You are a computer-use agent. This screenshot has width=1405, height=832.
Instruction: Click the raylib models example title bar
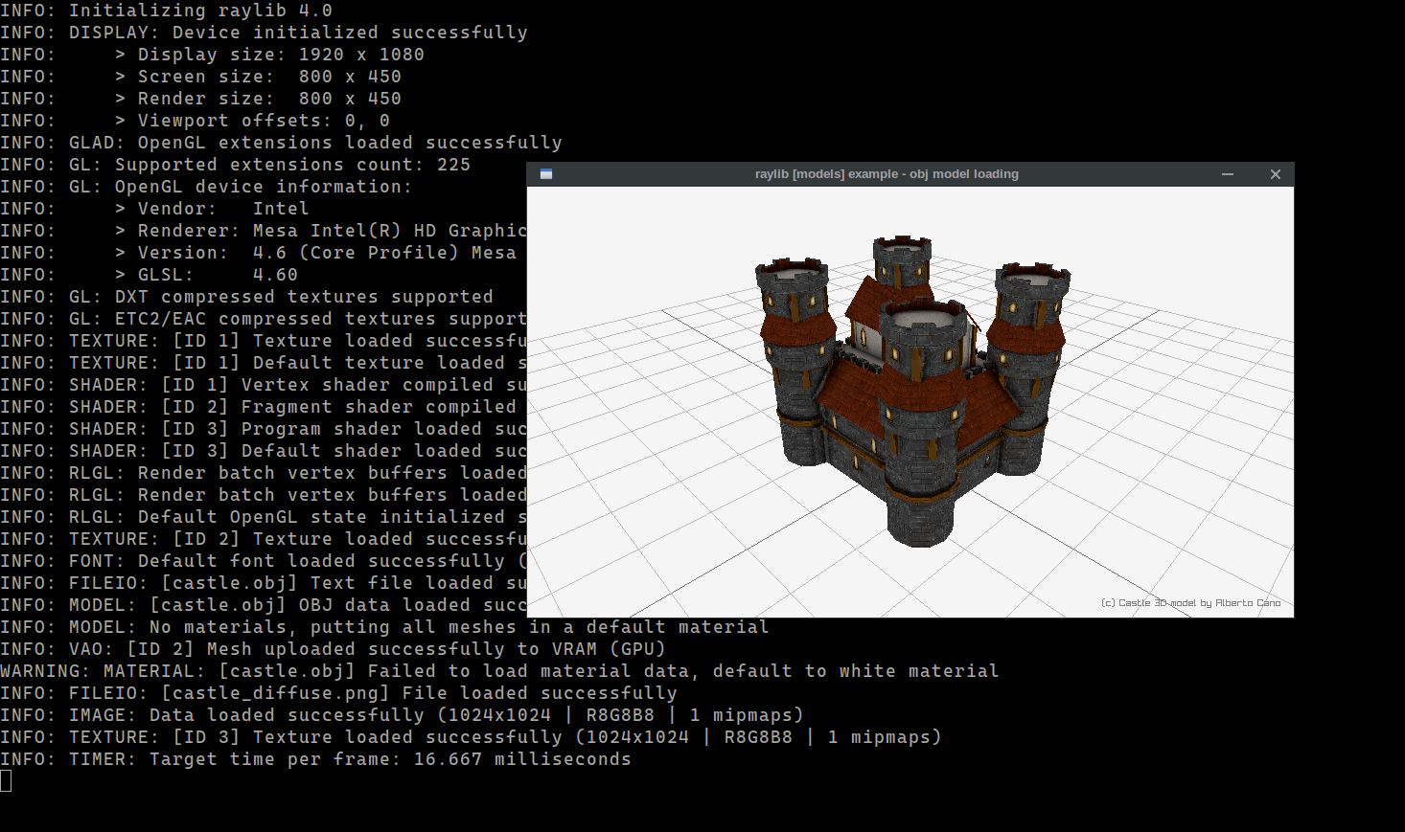point(887,173)
